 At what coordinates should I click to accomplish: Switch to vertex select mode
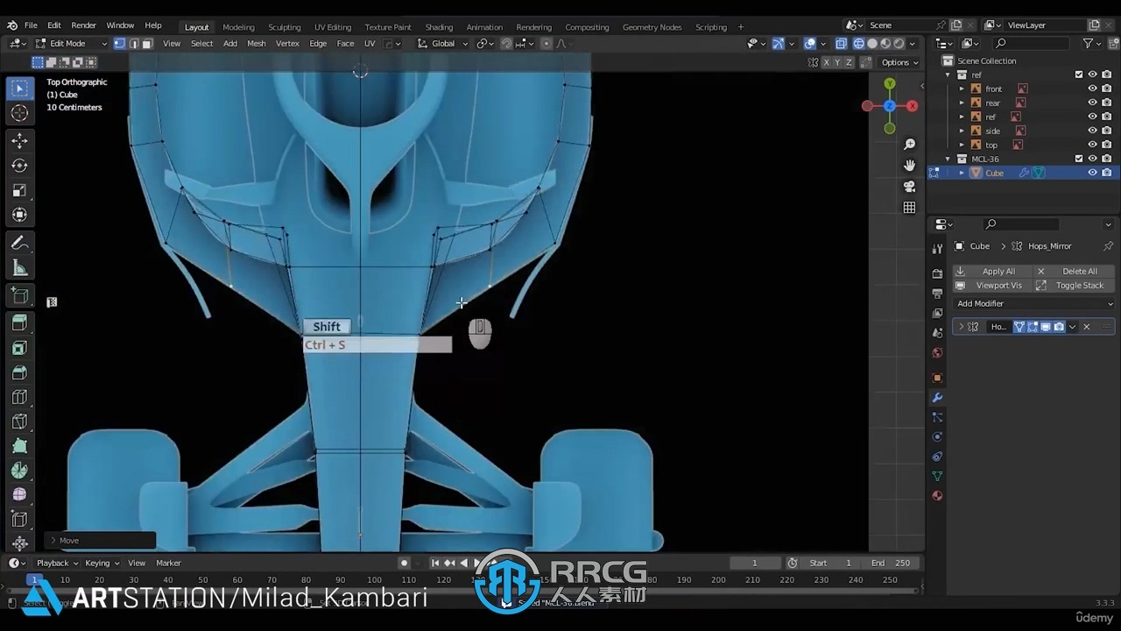[119, 43]
